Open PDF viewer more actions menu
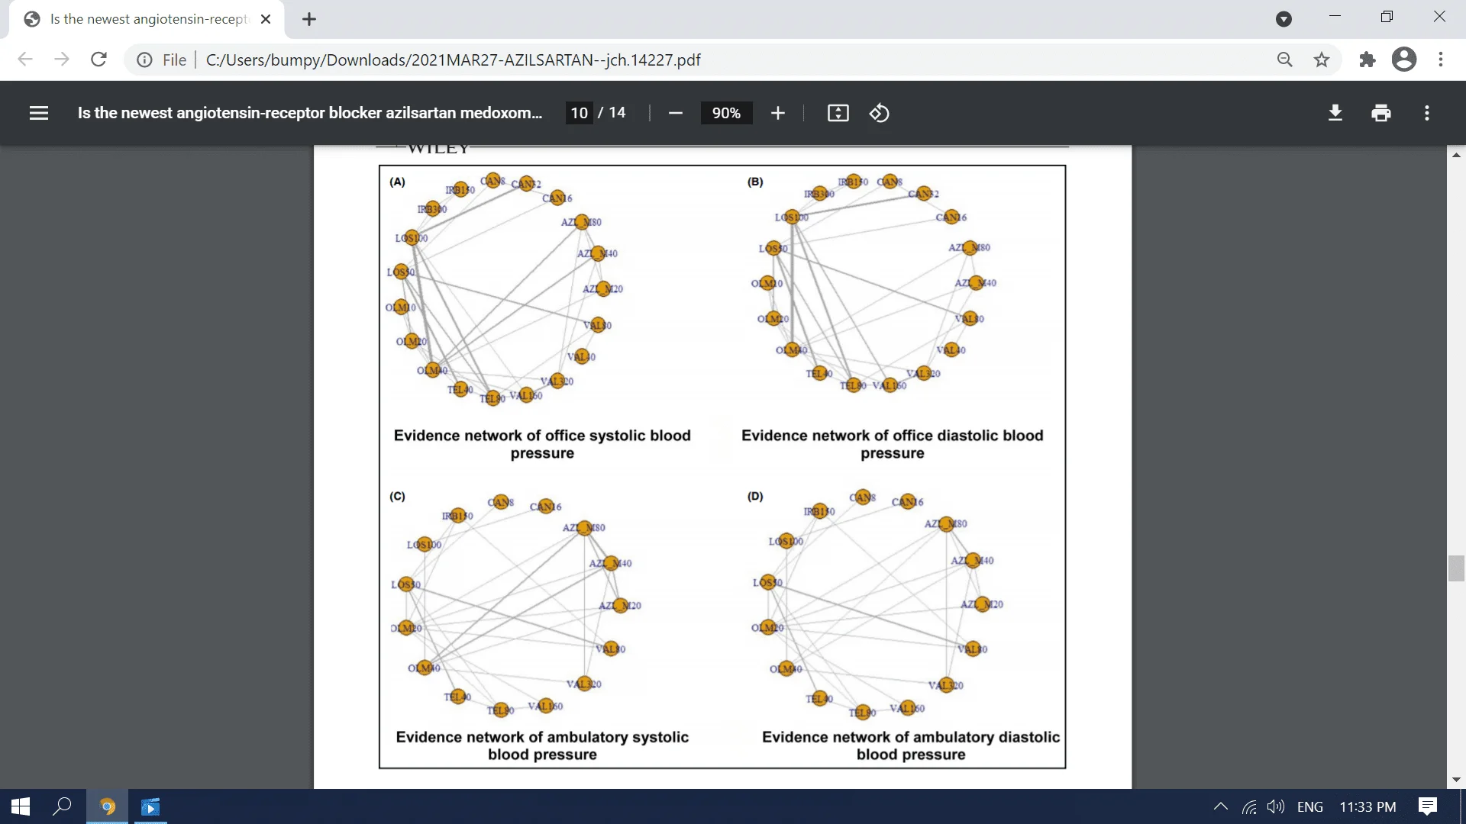 point(1427,113)
